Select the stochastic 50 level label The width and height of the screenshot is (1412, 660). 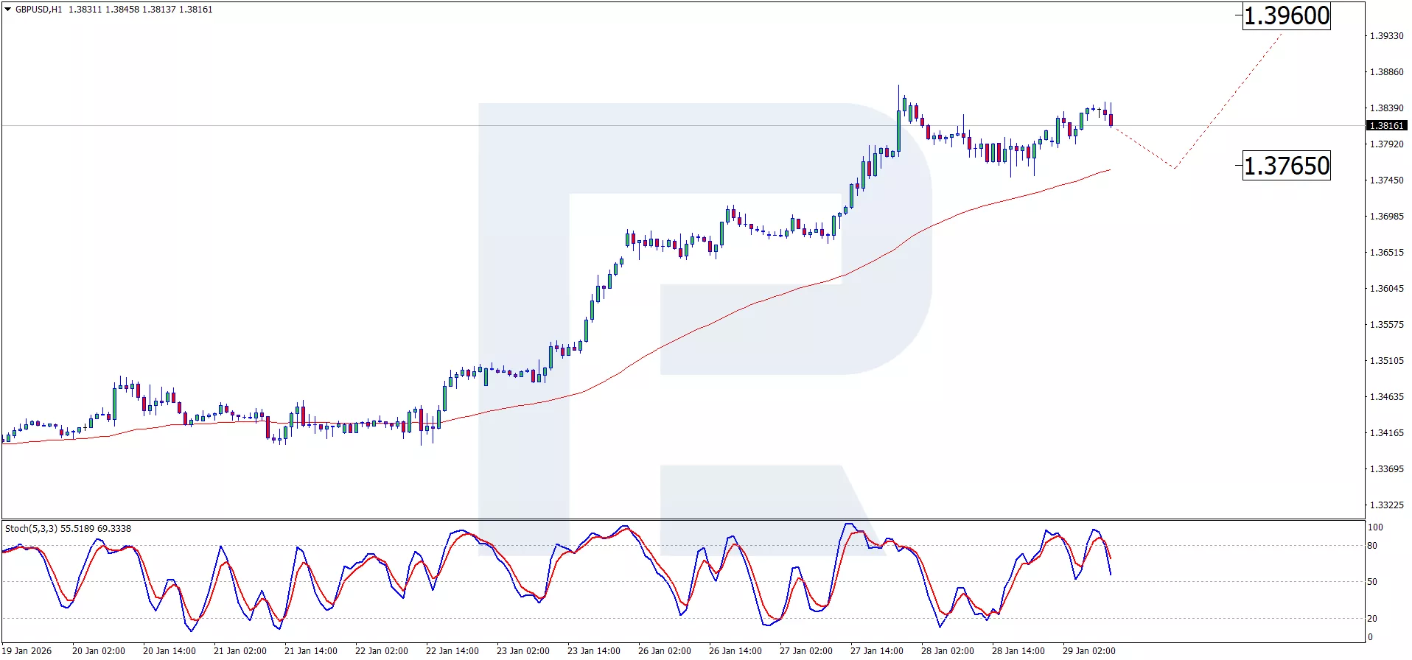[x=1371, y=582]
